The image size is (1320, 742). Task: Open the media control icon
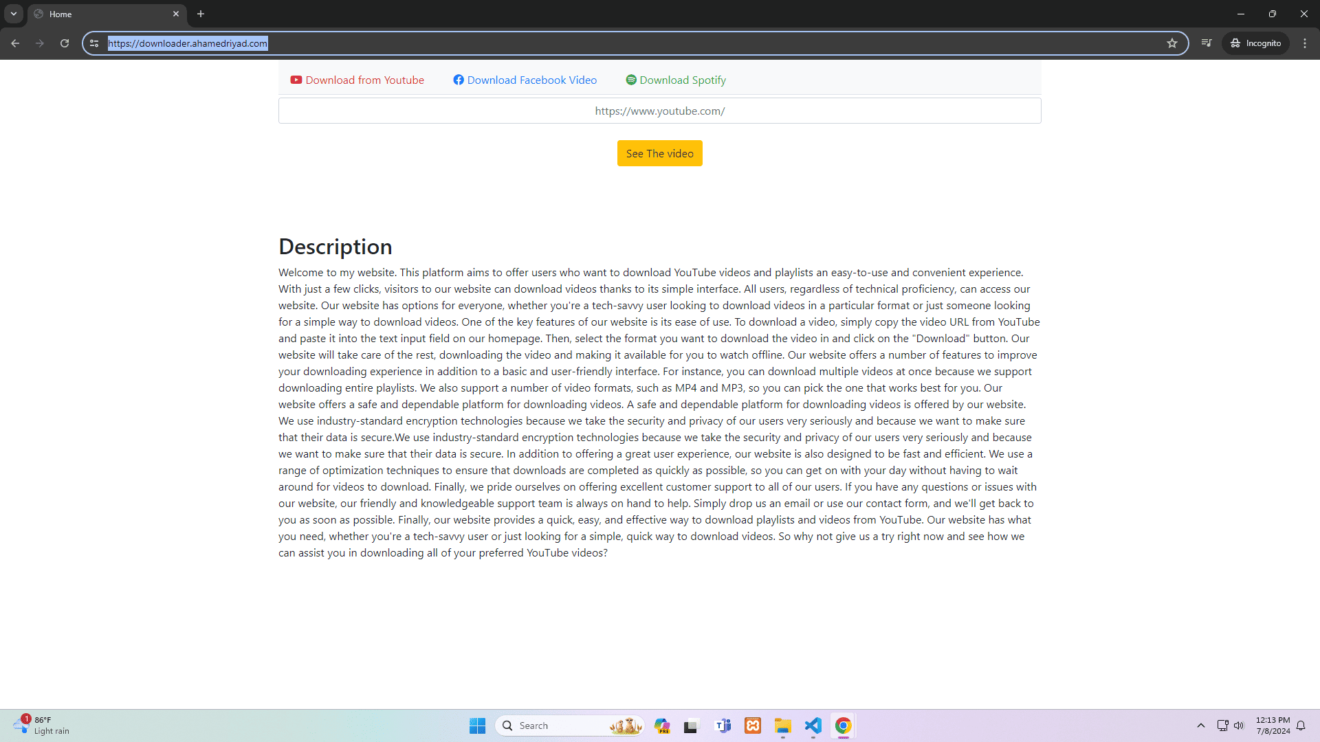coord(1207,43)
